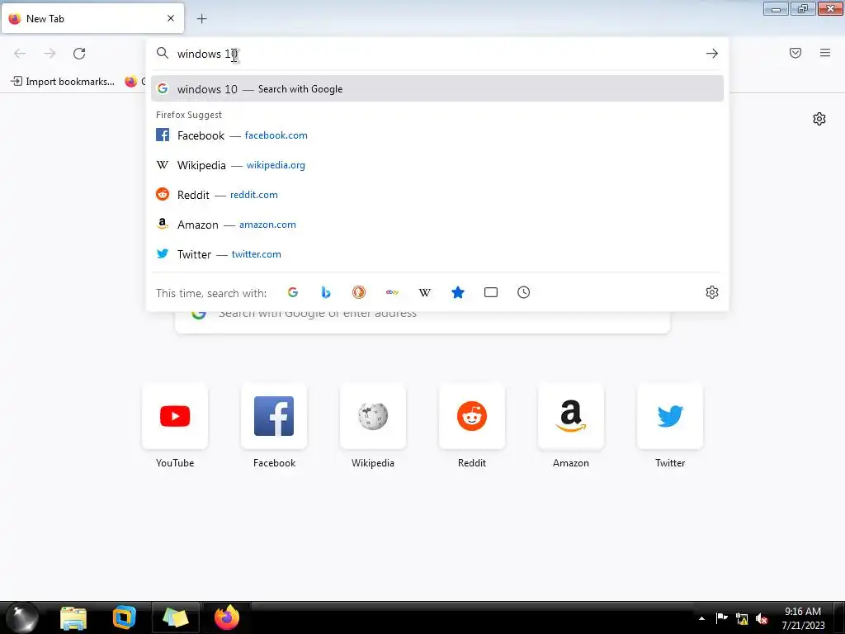Search bookmarks using the star icon

pyautogui.click(x=457, y=292)
